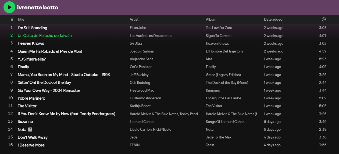339x154 pixels.
Task: Open album Grace (Legacy Edition)
Action: point(223,75)
